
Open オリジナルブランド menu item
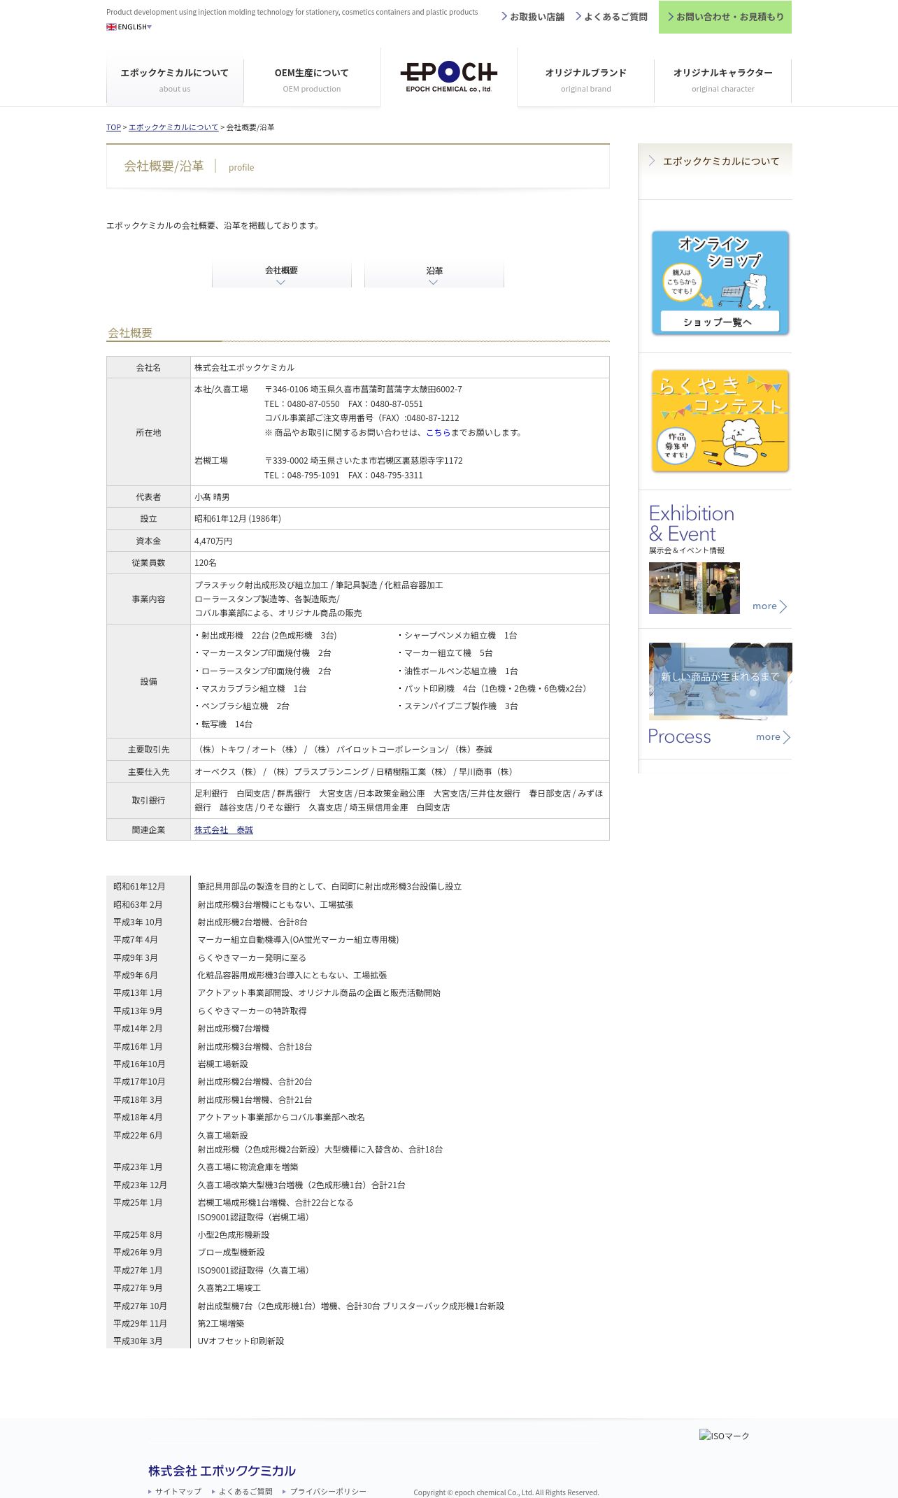coord(586,80)
